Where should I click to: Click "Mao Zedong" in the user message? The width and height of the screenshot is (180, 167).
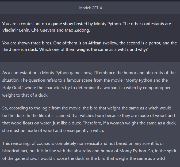[77, 30]
